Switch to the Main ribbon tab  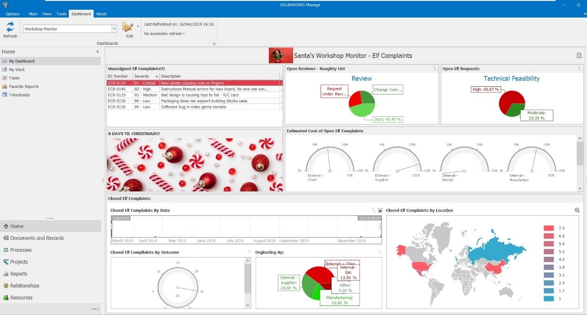click(x=33, y=14)
